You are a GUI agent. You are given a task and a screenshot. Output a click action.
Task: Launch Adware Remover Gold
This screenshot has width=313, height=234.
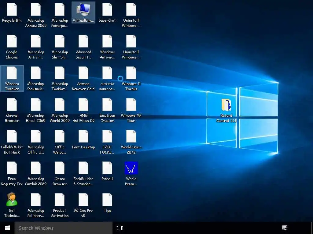83,78
